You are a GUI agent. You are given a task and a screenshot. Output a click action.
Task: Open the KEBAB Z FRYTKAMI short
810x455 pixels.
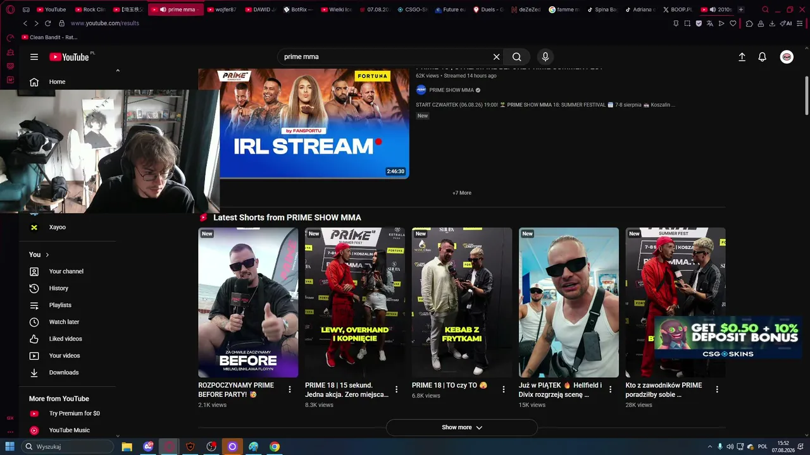(462, 303)
